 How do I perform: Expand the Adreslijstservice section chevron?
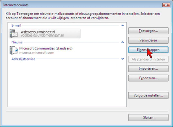[122, 59]
